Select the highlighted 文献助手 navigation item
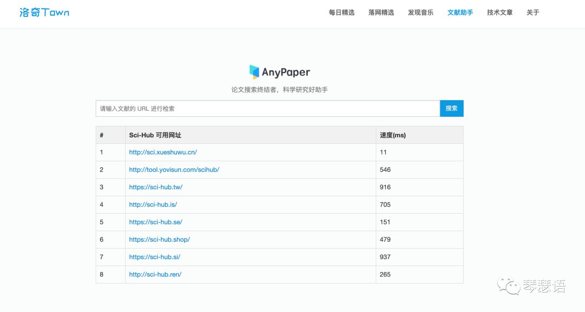The width and height of the screenshot is (585, 312). point(460,12)
